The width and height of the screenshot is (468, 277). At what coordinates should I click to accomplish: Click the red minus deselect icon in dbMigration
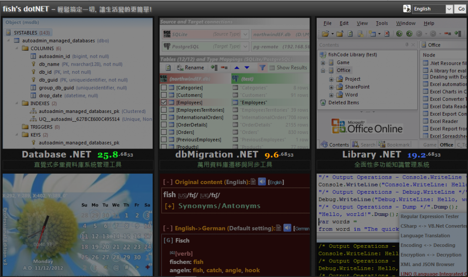(224, 68)
